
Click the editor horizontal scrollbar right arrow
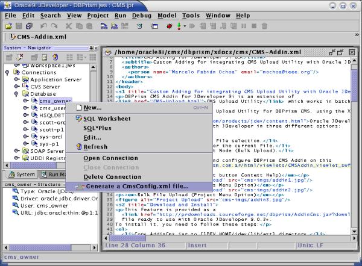click(x=354, y=238)
